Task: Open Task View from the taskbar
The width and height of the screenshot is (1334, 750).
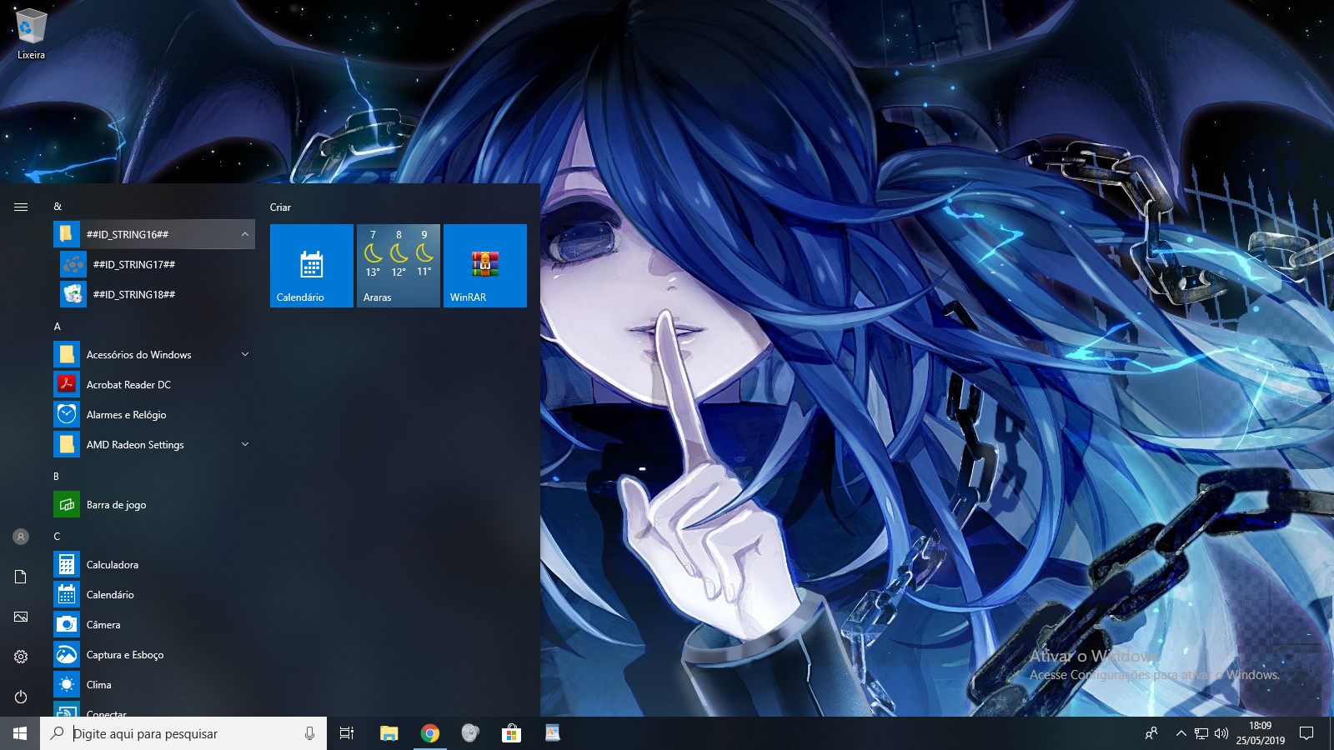Action: (347, 733)
